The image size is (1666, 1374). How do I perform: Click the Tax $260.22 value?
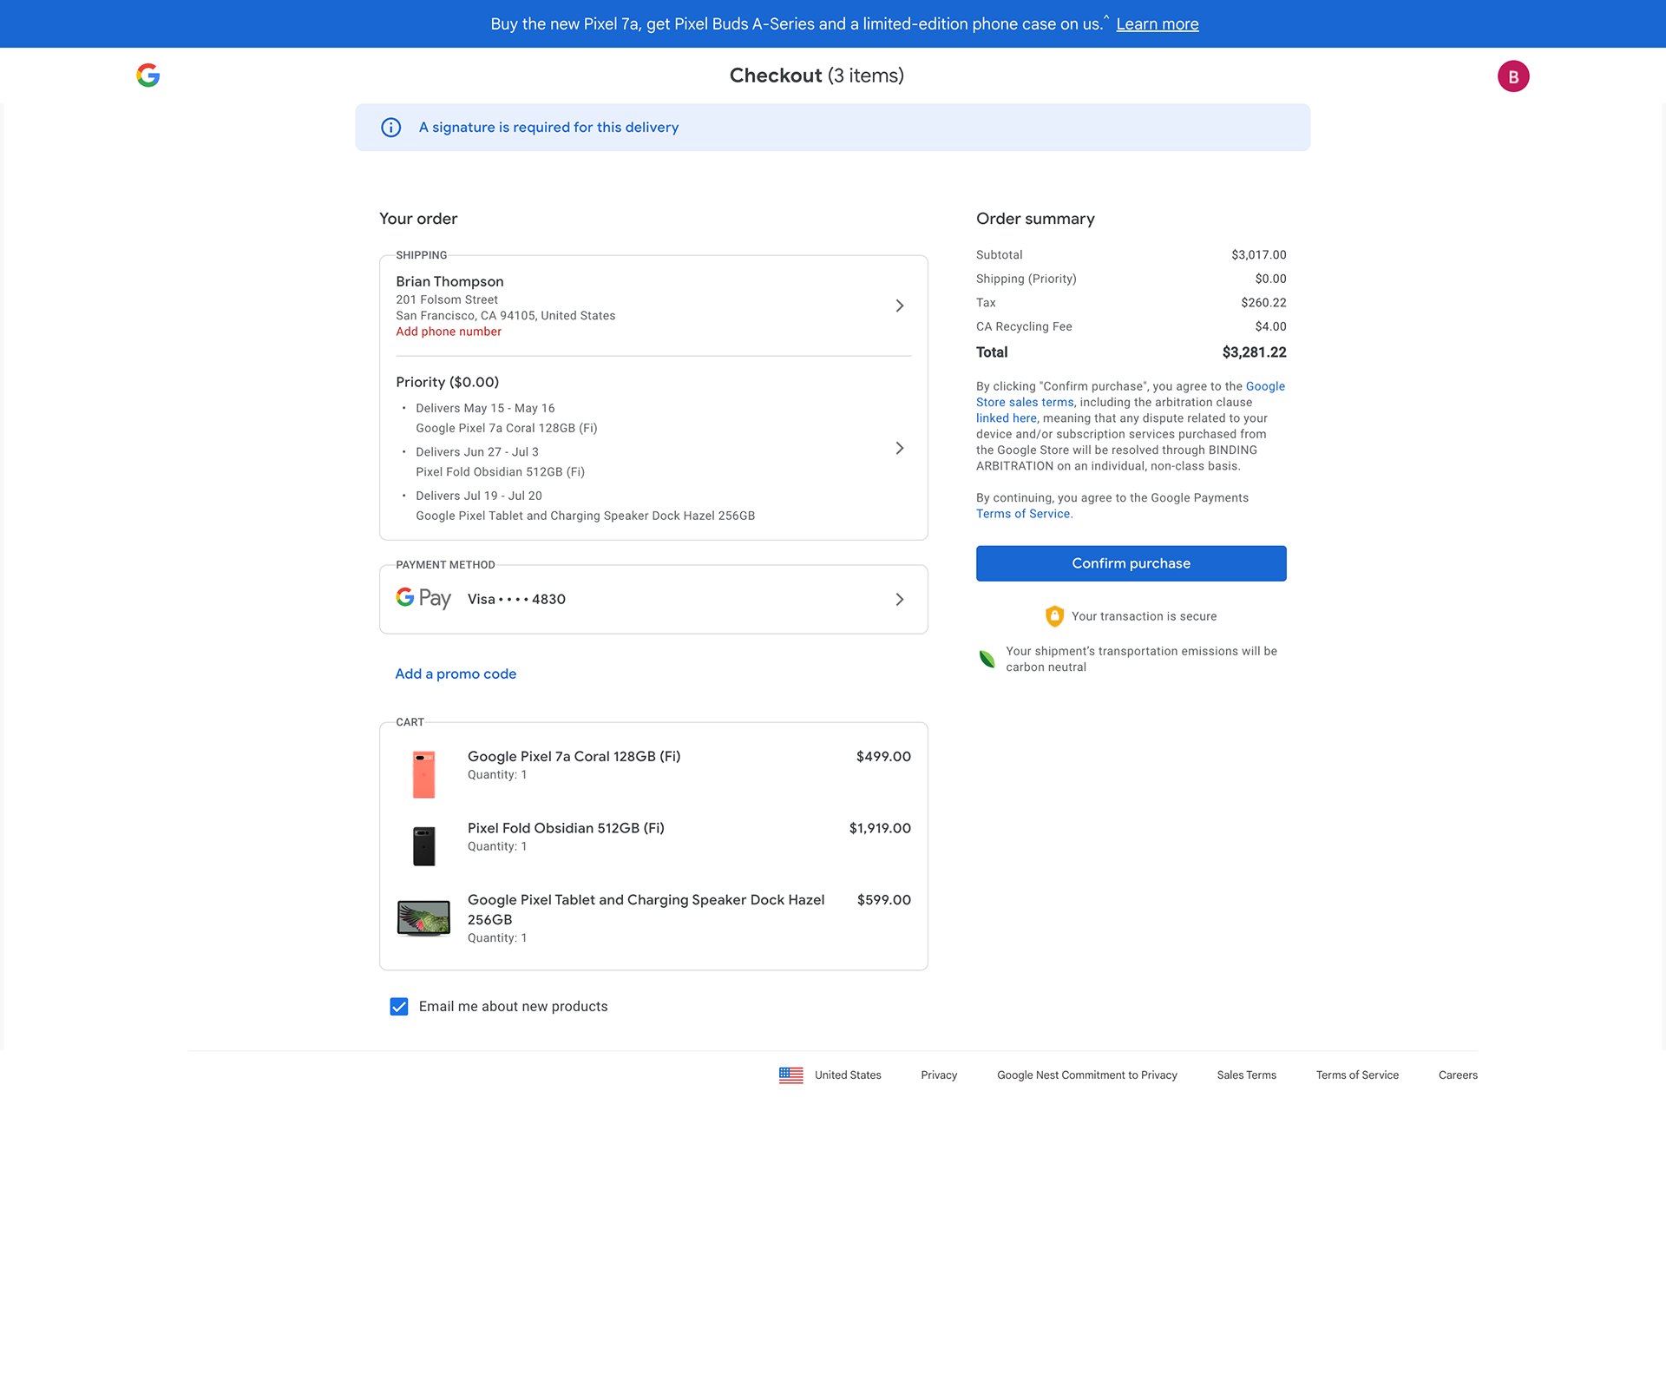pos(1263,303)
